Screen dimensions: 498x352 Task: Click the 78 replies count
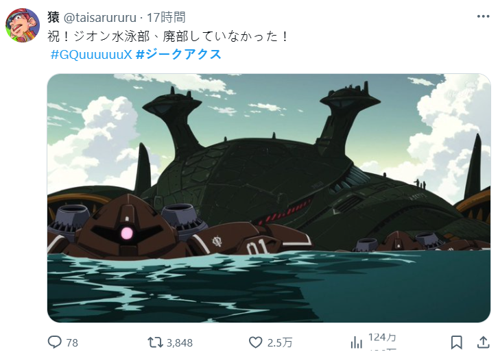(x=72, y=343)
